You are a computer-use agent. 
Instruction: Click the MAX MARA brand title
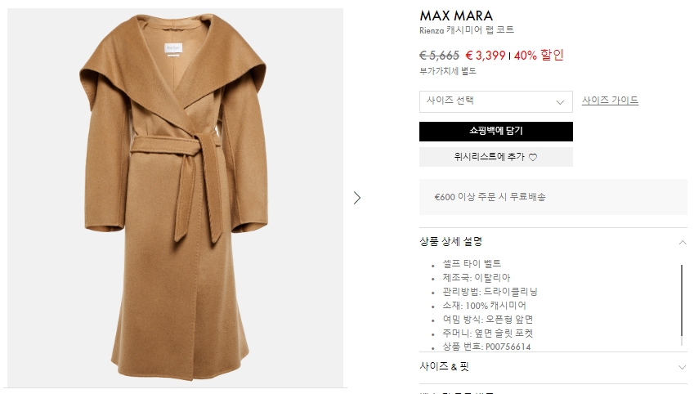(x=456, y=16)
